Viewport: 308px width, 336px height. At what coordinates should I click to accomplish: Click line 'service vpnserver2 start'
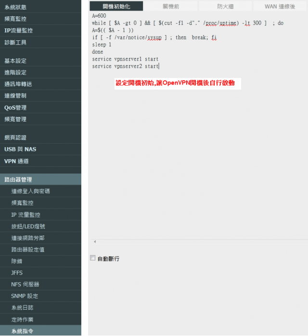coord(125,66)
